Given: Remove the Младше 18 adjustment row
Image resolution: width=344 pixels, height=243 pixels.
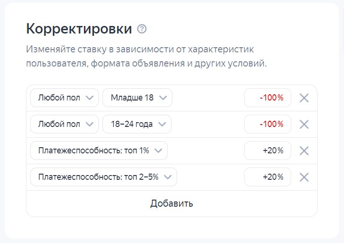Looking at the screenshot, I should 304,98.
